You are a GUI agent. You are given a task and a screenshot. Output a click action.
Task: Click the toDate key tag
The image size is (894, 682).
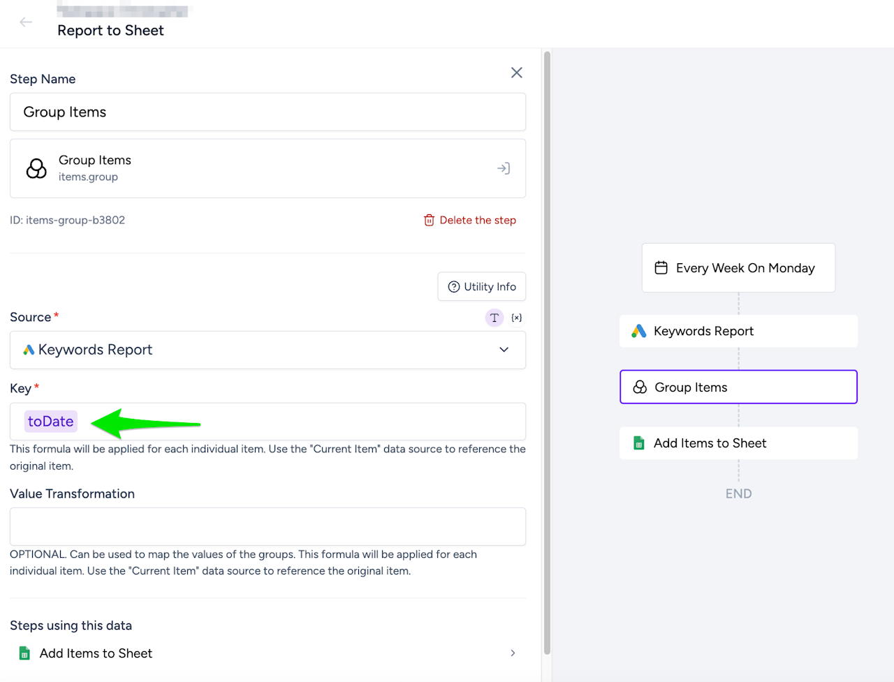click(50, 422)
